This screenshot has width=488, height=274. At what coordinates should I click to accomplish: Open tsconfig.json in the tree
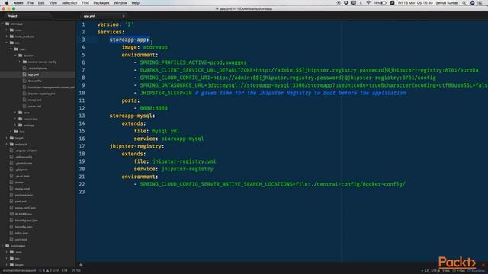[24, 227]
